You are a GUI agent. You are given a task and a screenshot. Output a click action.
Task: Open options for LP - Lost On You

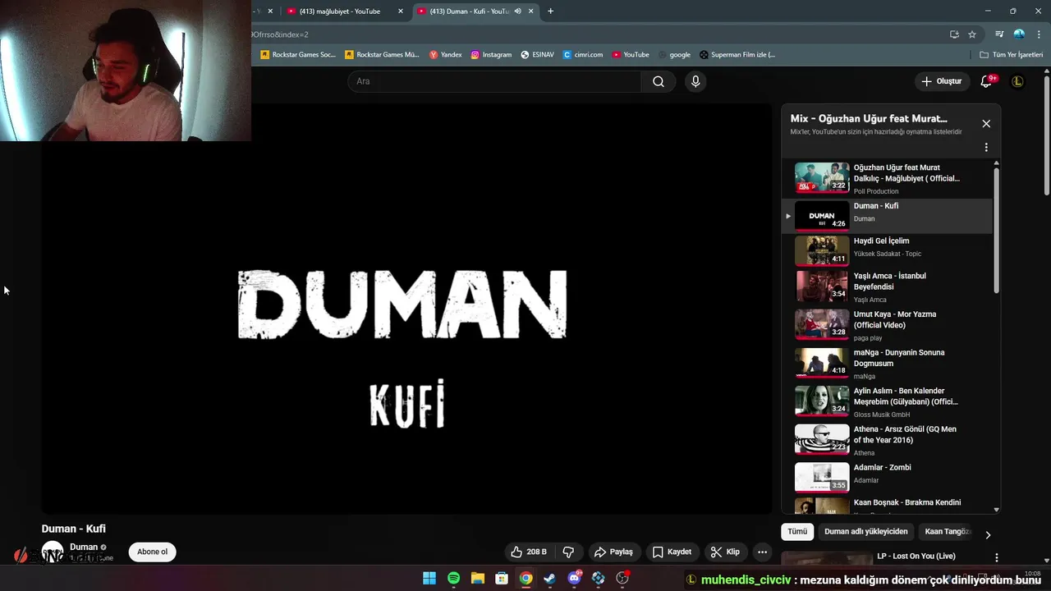coord(997,557)
